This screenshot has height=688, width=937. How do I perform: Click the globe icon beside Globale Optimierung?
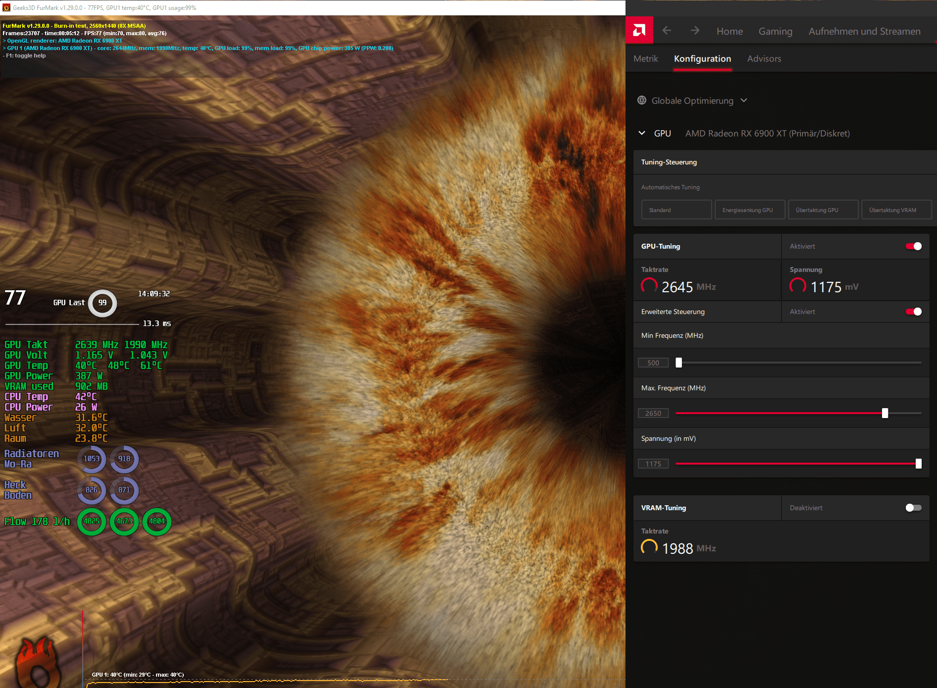pyautogui.click(x=642, y=101)
